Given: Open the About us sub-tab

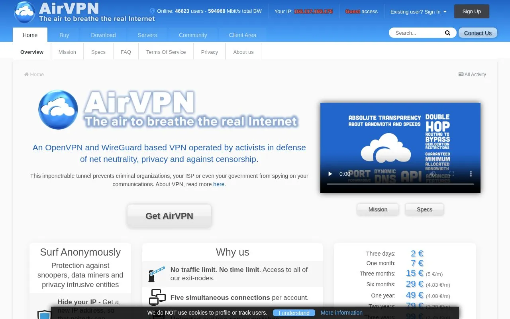Looking at the screenshot, I should tap(243, 52).
